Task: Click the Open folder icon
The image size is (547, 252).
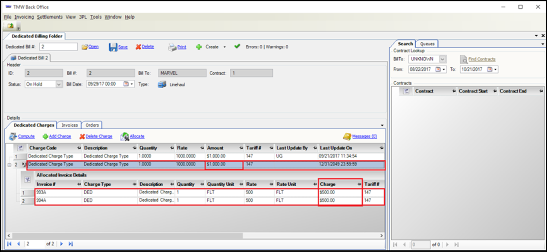Action: pos(85,47)
